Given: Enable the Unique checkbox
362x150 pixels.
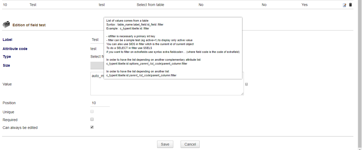Looking at the screenshot, I should pos(92,111).
